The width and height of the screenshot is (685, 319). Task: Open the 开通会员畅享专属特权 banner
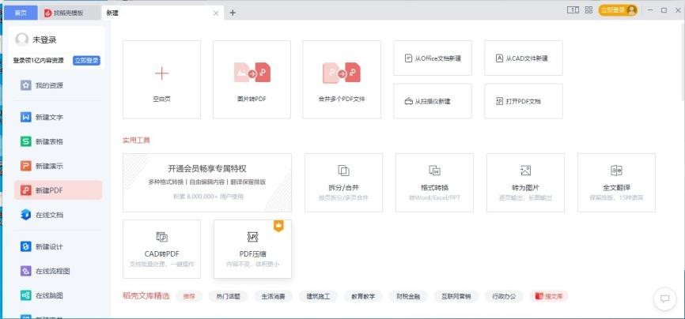coord(207,182)
